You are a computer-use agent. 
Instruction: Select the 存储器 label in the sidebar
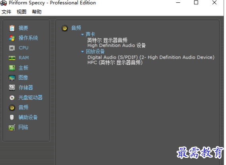point(26,87)
